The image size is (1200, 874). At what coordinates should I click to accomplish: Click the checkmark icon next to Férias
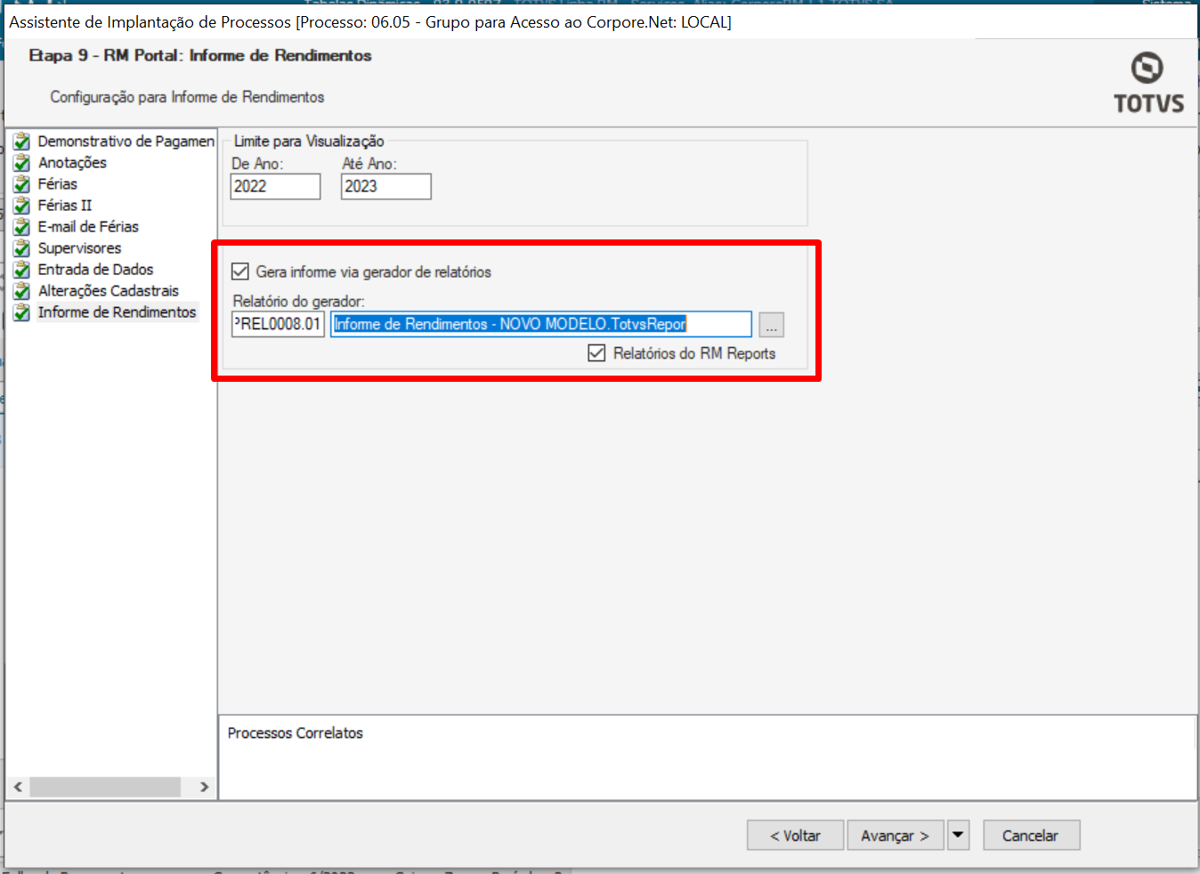click(x=22, y=184)
